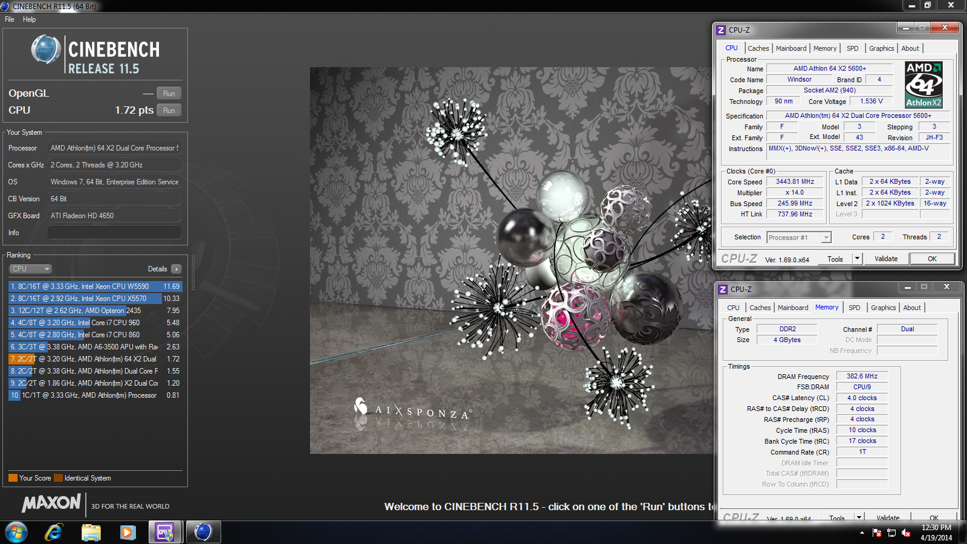Click Core Speed value 3443.81 MHz
This screenshot has width=967, height=544.
[795, 181]
